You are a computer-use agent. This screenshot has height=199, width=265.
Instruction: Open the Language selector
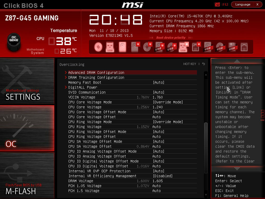(x=243, y=4)
